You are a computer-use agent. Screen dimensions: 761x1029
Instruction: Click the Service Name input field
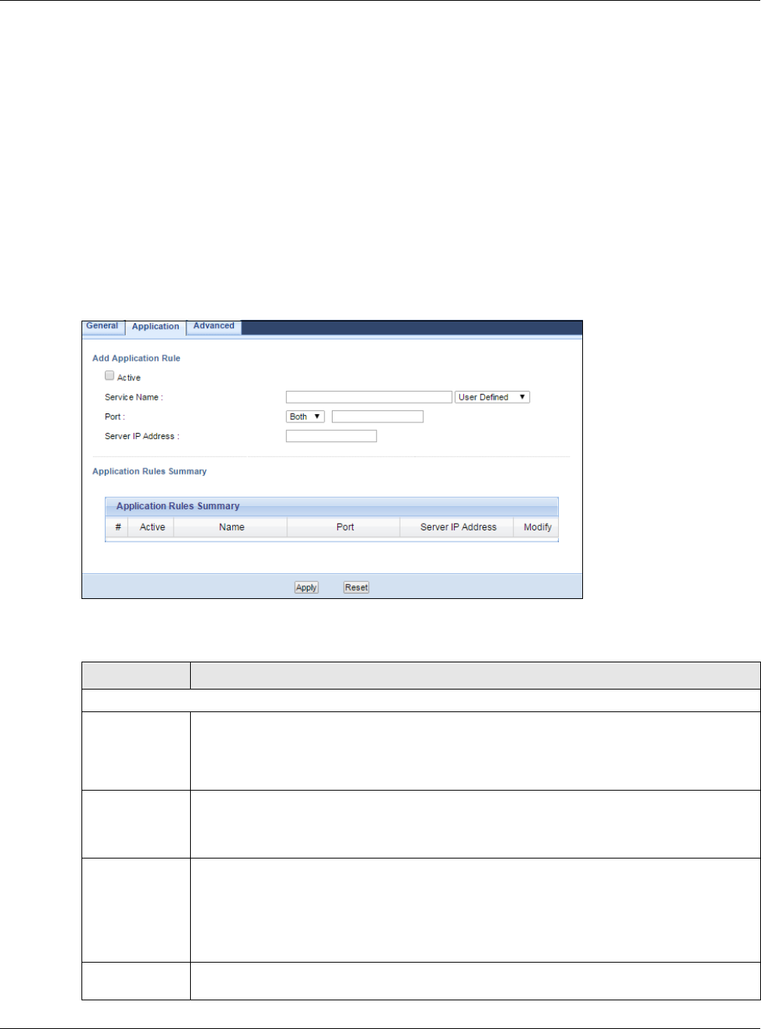point(369,397)
